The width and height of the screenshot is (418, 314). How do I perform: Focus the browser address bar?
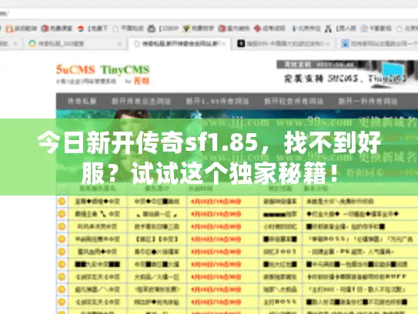[209, 13]
